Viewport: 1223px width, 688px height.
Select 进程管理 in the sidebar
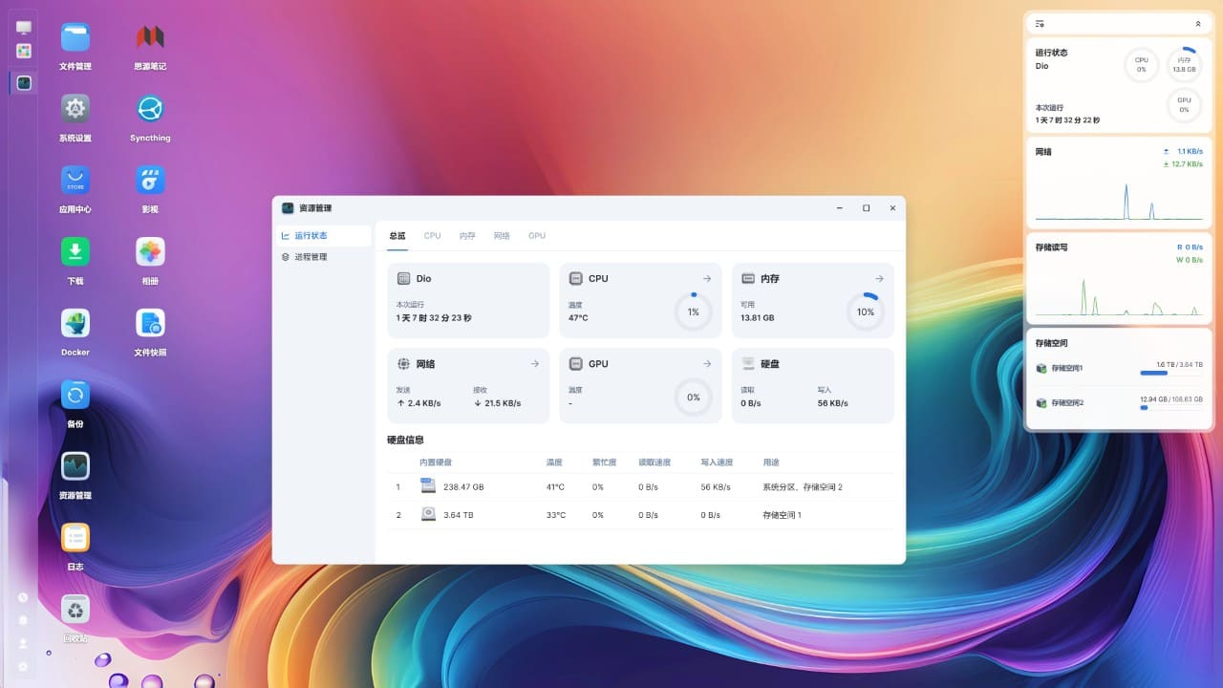(x=311, y=257)
